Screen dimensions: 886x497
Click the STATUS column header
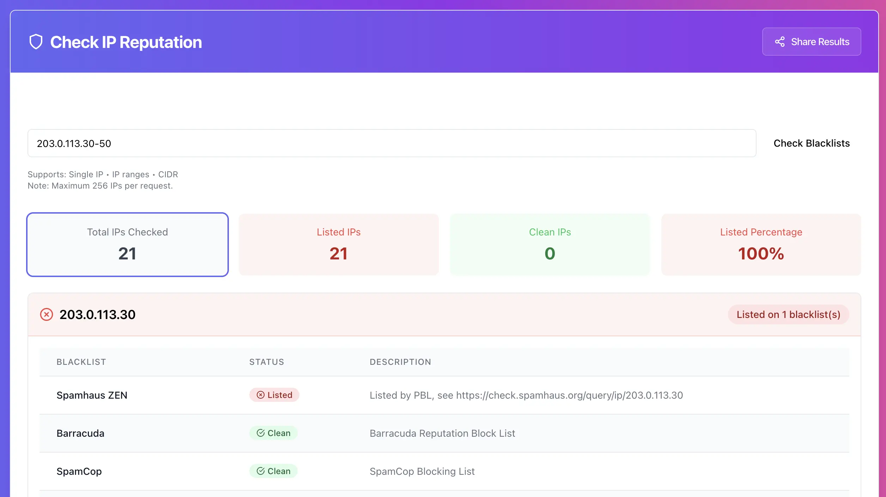coord(267,362)
